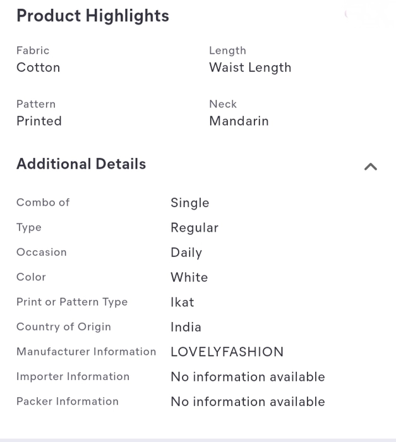Click the India country of origin value
Viewport: 396px width, 442px height.
pyautogui.click(x=186, y=327)
